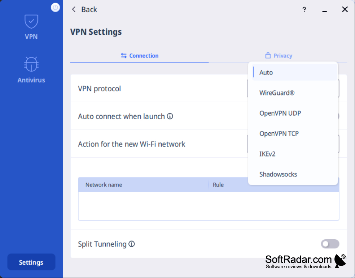This screenshot has width=355, height=278.
Task: Choose OpenVPN UDP protocol
Action: pyautogui.click(x=295, y=113)
